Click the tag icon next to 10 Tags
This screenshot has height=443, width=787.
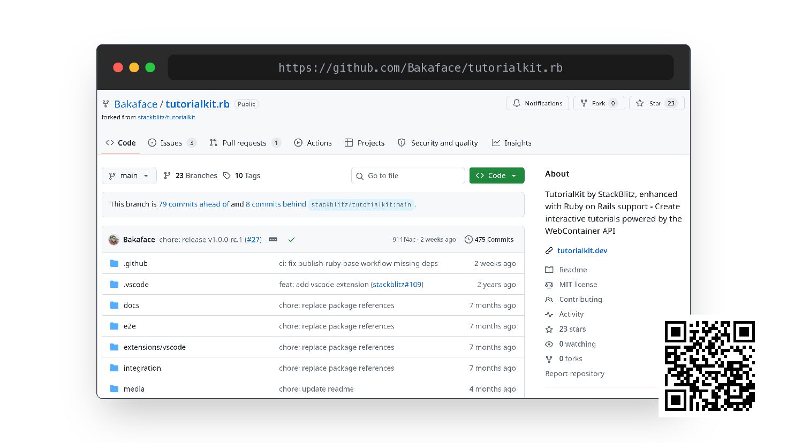[227, 175]
